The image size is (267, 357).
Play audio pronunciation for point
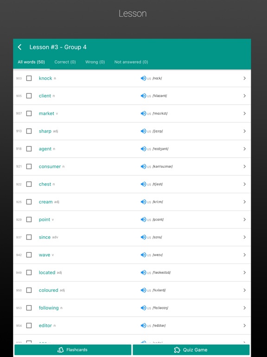click(x=143, y=219)
